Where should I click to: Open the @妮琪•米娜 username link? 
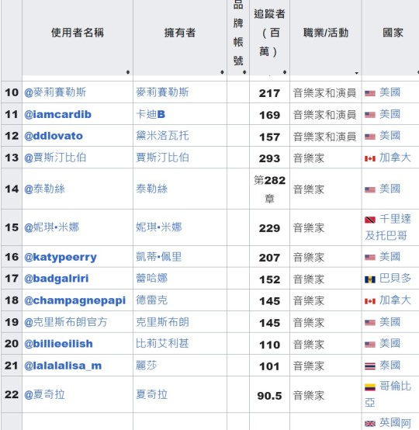51,227
